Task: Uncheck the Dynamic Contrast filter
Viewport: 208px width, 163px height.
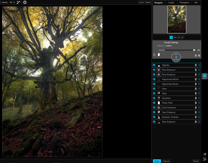Action: (x=154, y=117)
